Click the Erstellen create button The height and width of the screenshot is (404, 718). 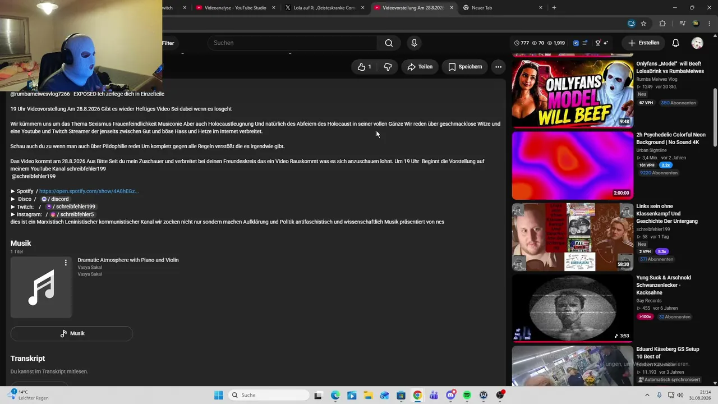[x=644, y=43]
